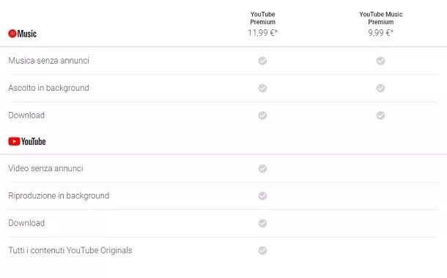Click the YouTube Music logo icon

[x=12, y=34]
